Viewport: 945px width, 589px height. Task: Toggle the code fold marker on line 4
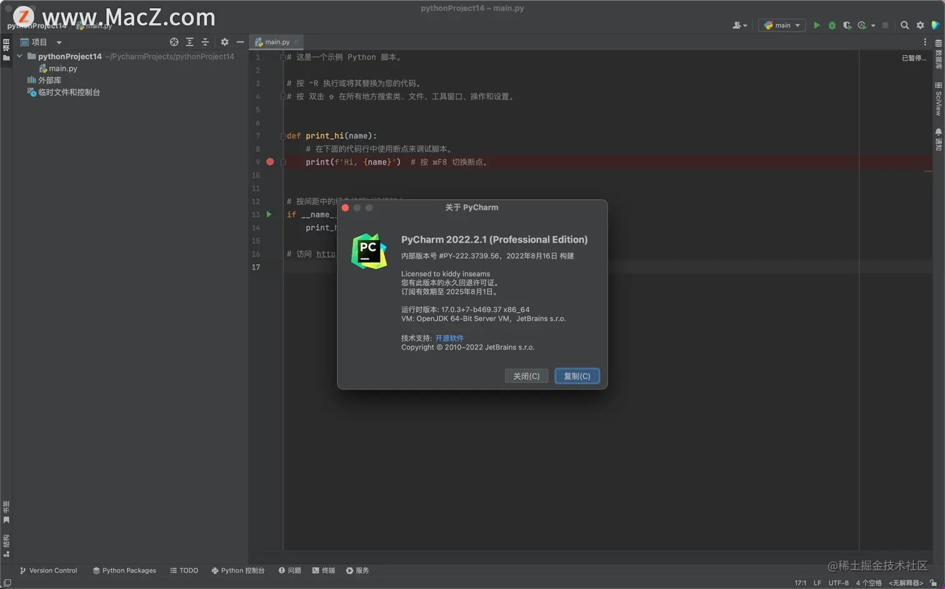pyautogui.click(x=282, y=96)
